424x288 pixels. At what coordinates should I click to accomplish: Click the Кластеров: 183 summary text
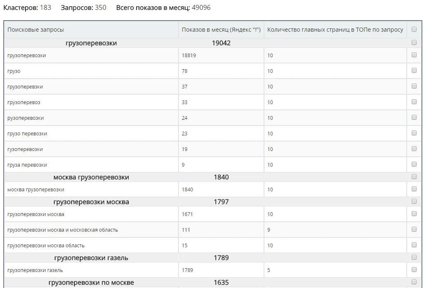(x=27, y=7)
